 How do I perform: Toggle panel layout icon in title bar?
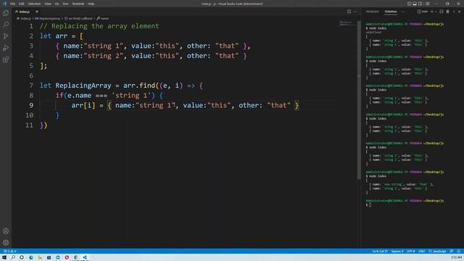point(415,4)
